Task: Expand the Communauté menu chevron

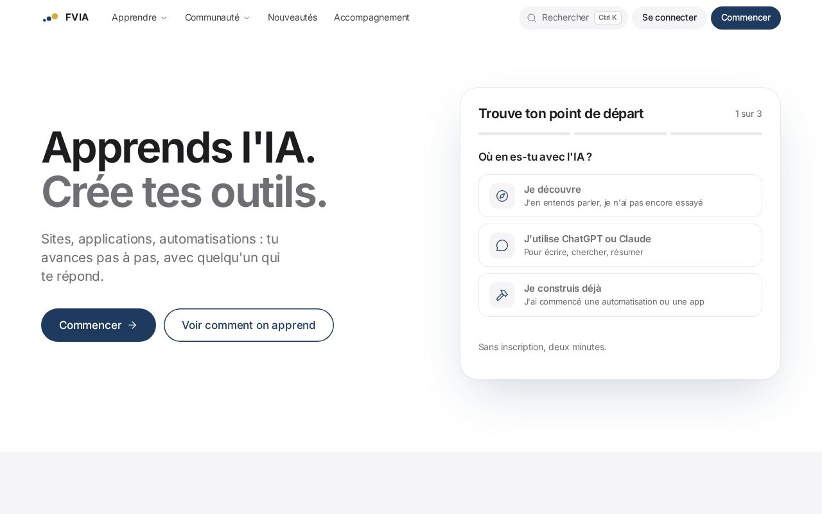Action: [247, 18]
